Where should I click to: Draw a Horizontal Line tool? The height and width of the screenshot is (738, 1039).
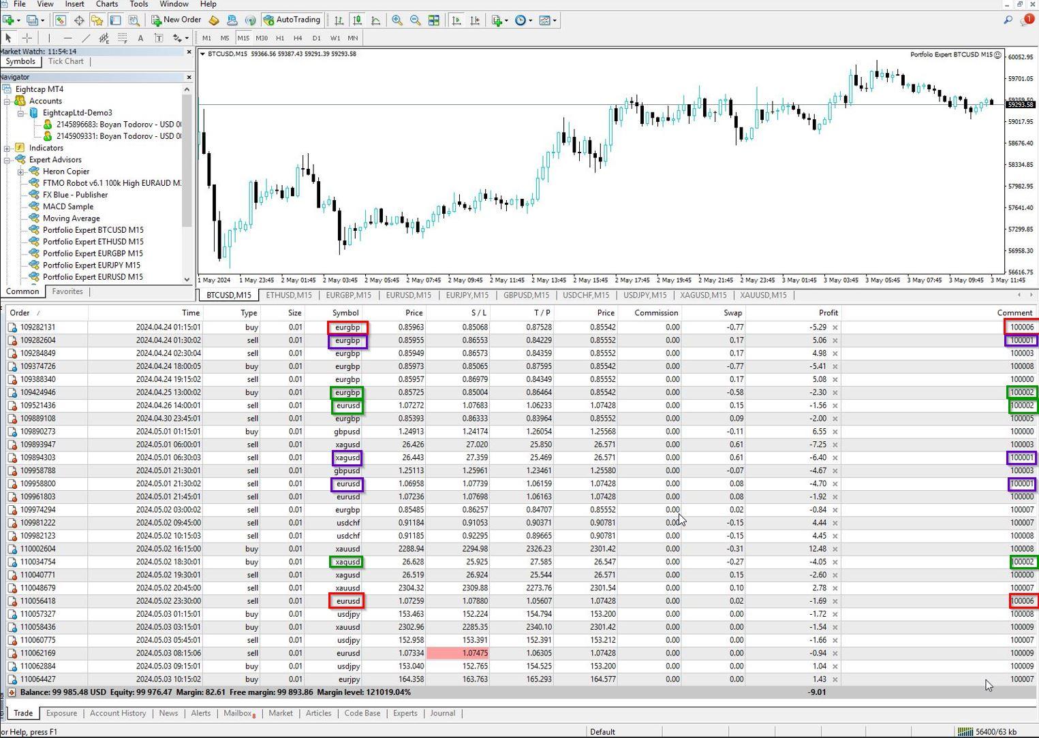point(67,38)
